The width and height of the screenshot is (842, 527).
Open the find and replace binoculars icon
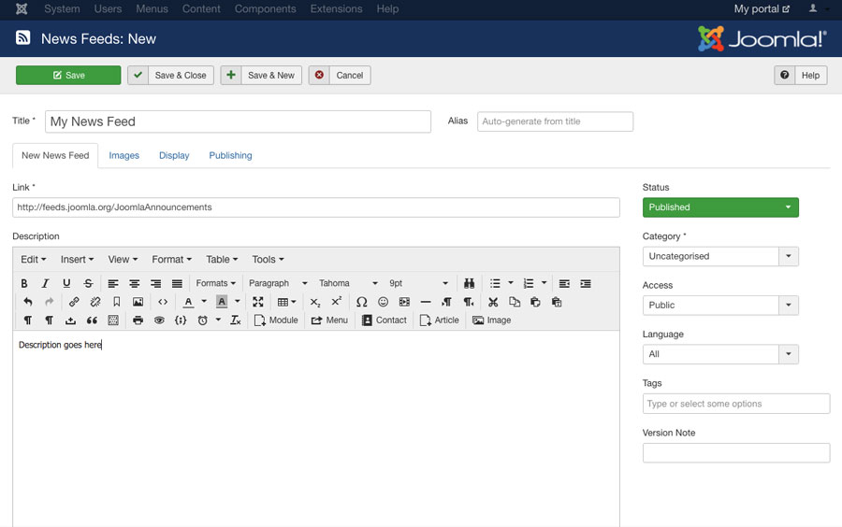point(469,283)
